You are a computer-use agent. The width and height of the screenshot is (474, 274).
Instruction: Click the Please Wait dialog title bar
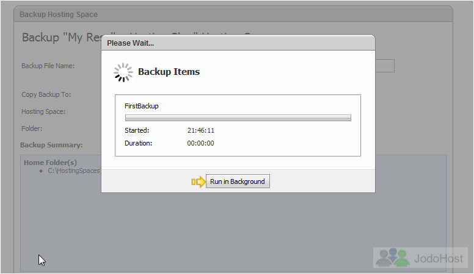point(238,43)
